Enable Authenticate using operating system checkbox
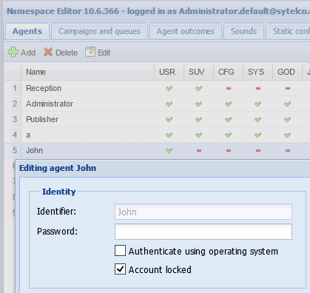 click(120, 251)
